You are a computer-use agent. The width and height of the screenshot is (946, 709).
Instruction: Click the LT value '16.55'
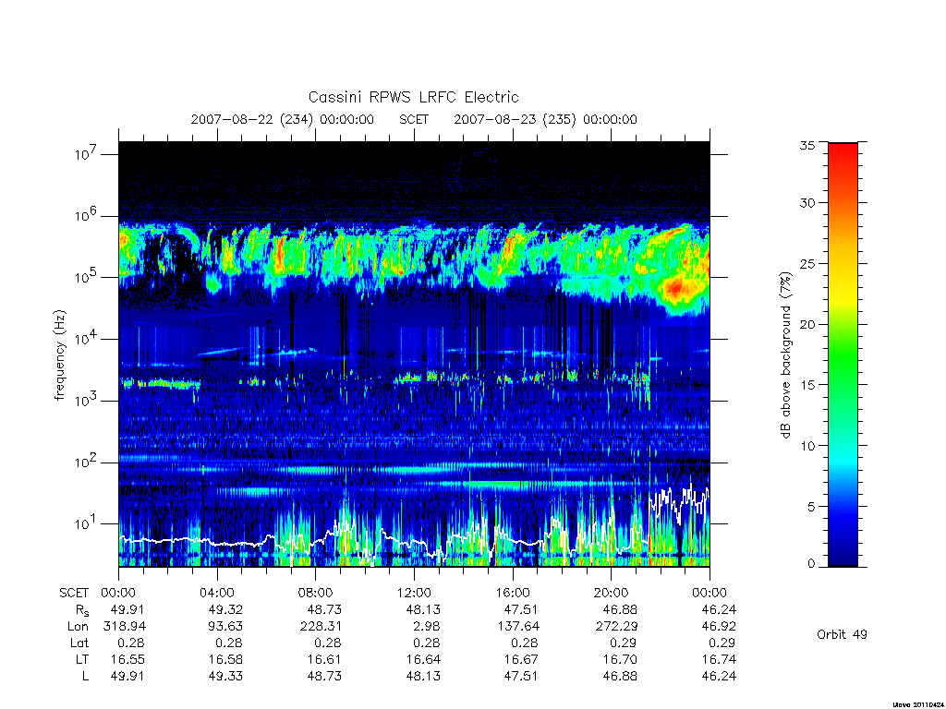127,659
